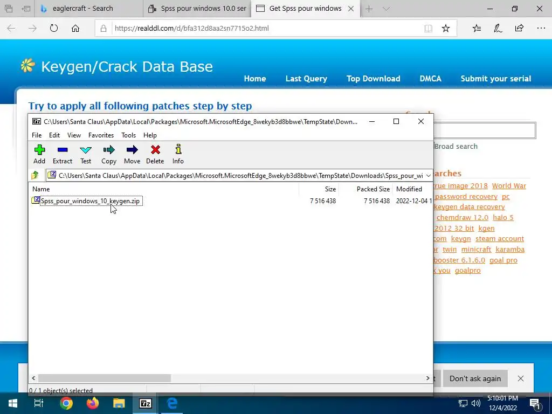
Task: Click the horizontal scrollbar thumb in 7-Zip
Action: (105, 378)
